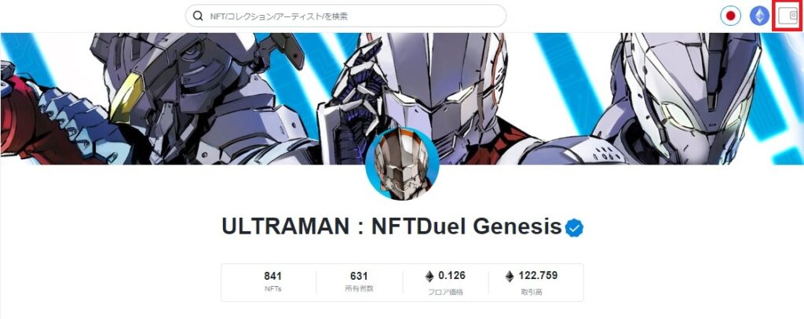Open the round Ultraman profile avatar
804x319 pixels.
tap(402, 163)
